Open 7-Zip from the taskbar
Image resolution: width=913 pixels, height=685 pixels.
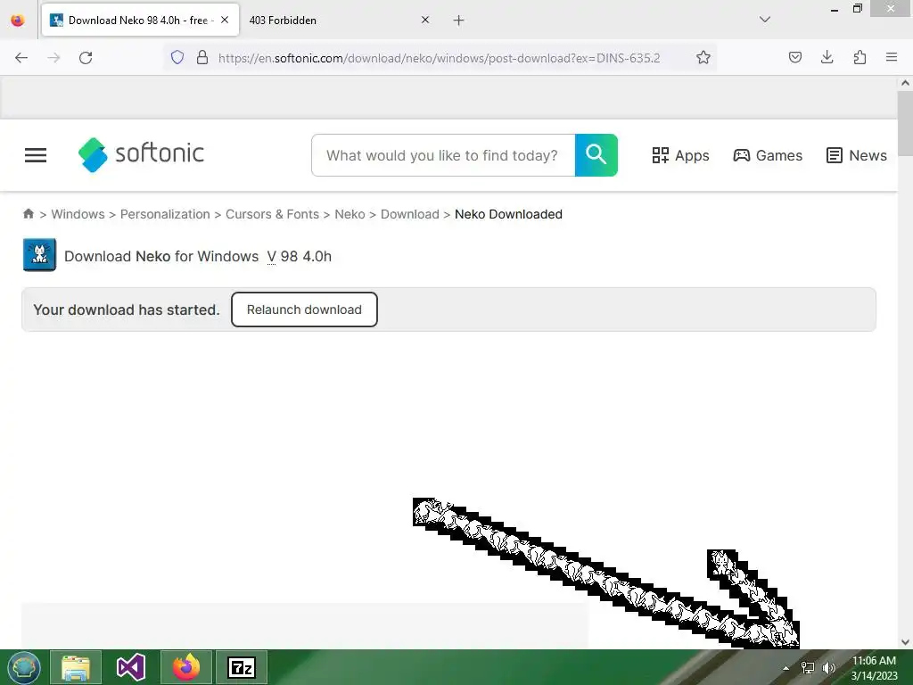[x=242, y=667]
